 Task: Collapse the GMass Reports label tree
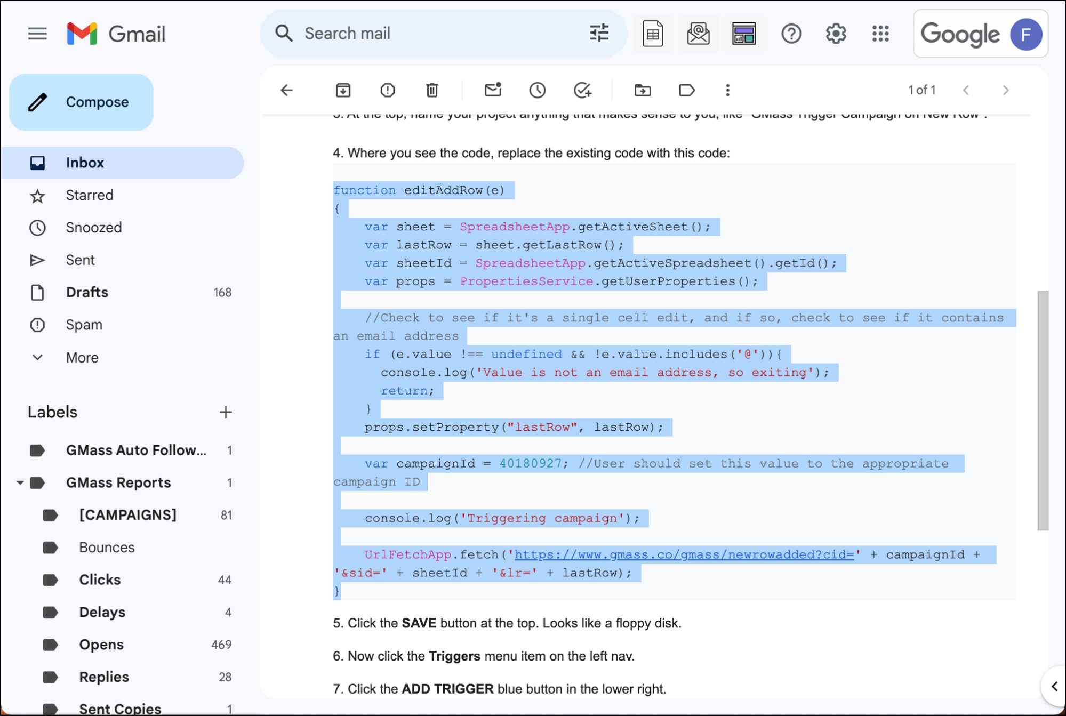click(x=20, y=482)
